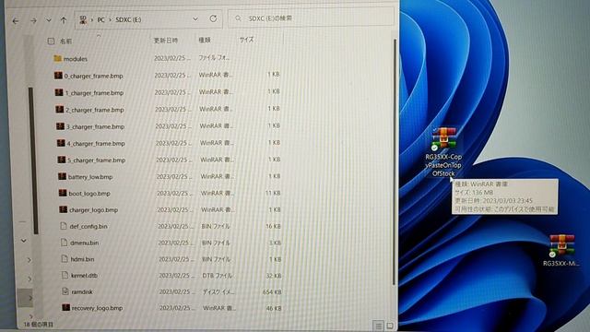Click the navigation pane vertical scrollbar
This screenshot has width=590, height=332.
32,160
